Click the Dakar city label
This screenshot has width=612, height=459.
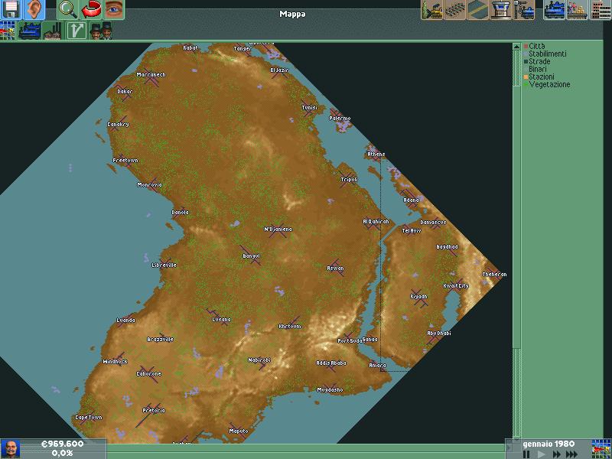click(125, 92)
